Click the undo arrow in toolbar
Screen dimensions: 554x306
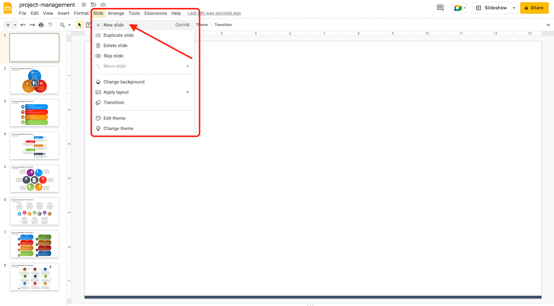click(23, 25)
